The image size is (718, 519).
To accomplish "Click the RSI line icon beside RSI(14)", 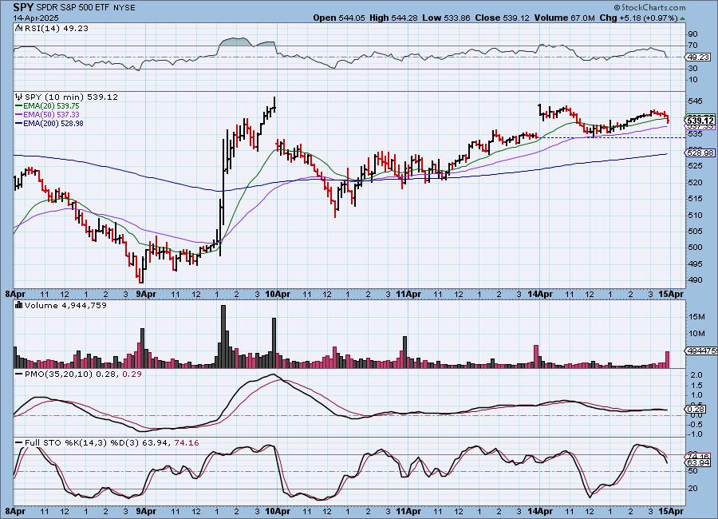I will tap(19, 28).
